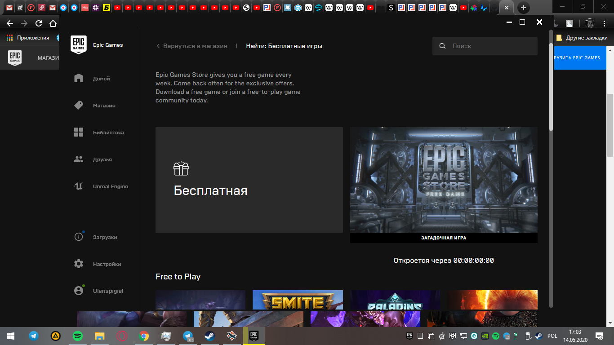This screenshot has height=345, width=614.
Task: Click the Поиск search input field
Action: click(485, 46)
